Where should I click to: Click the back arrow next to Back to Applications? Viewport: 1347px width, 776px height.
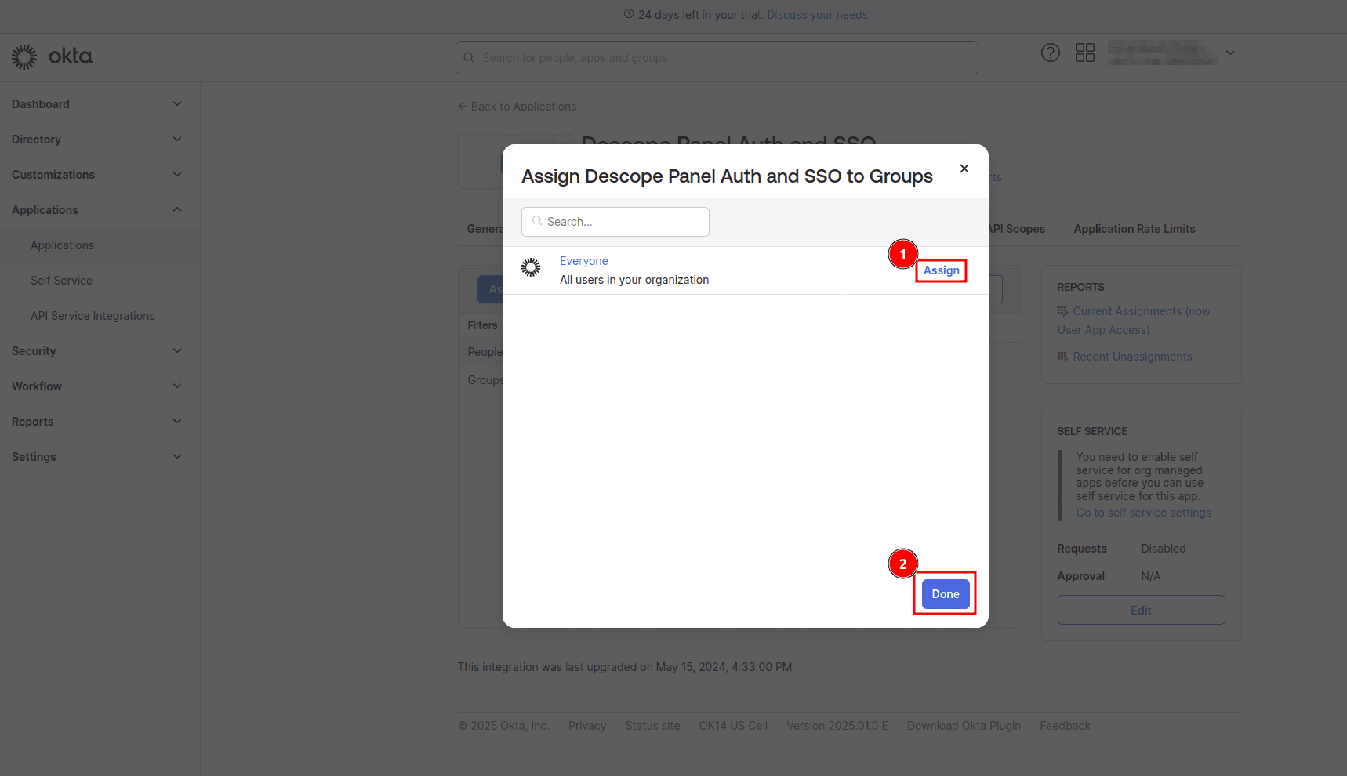pyautogui.click(x=462, y=106)
